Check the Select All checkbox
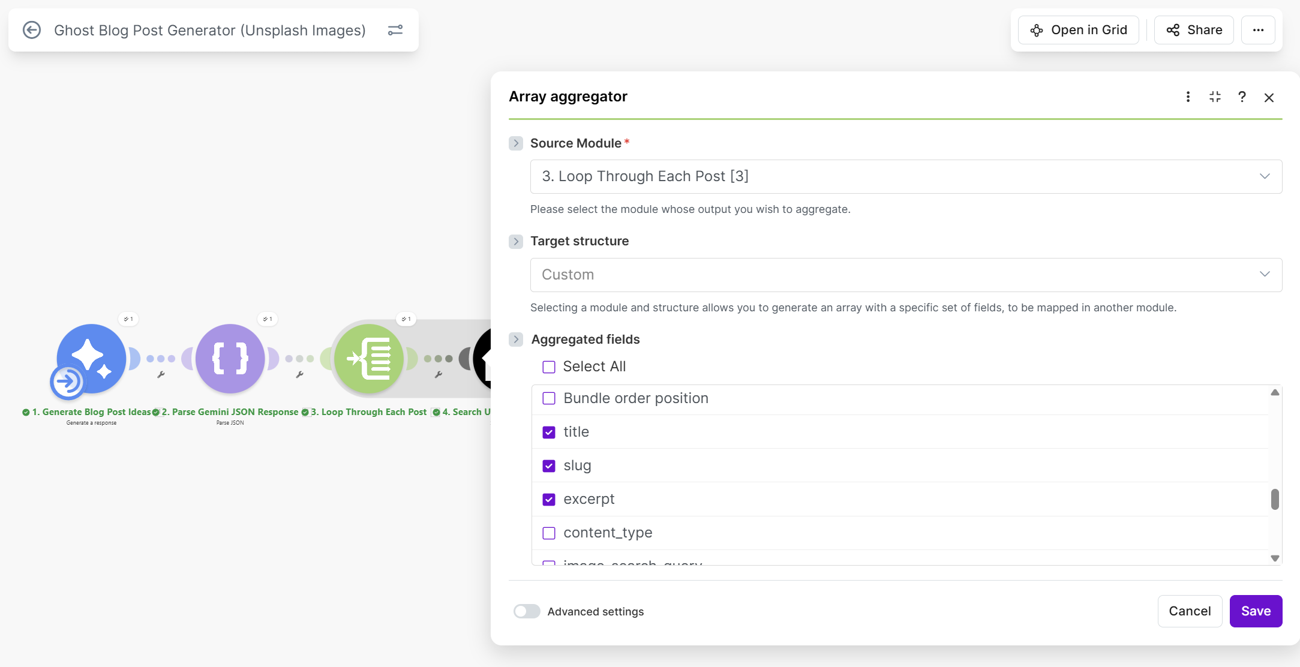Viewport: 1300px width, 667px height. [549, 367]
